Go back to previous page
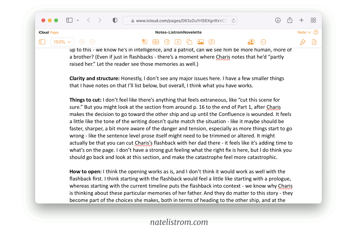Image resolution: width=357 pixels, height=237 pixels. 89,20
